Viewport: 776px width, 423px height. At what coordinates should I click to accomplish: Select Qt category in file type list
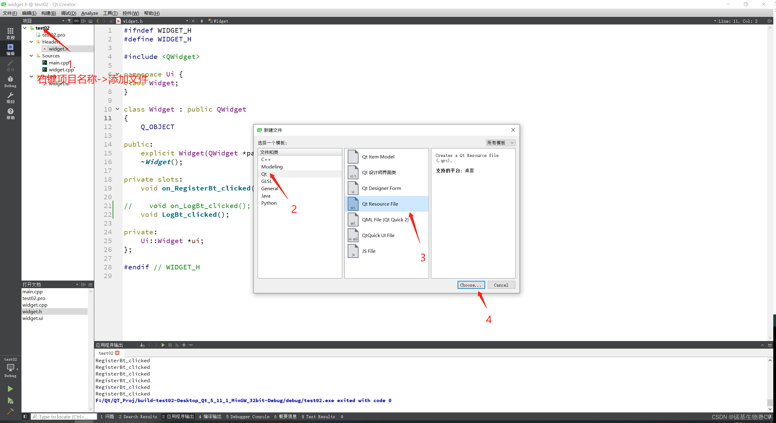[264, 174]
